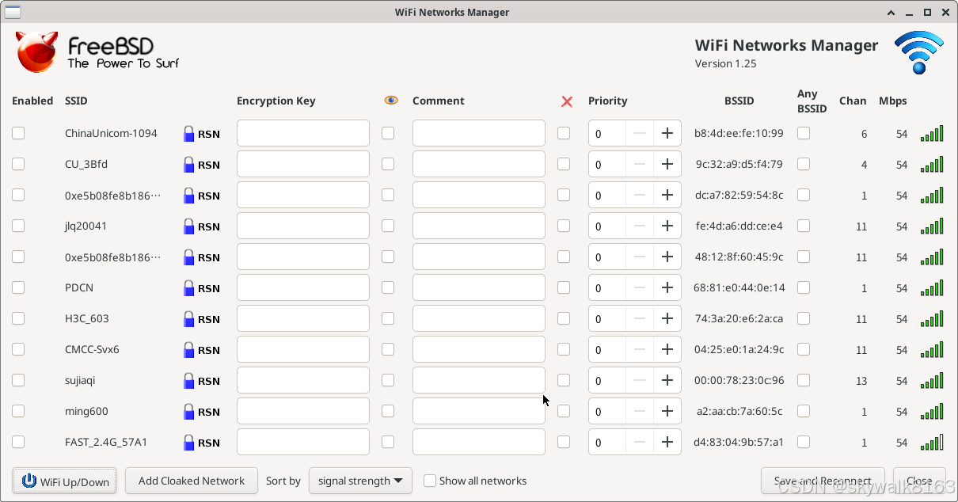Screen dimensions: 958x502
Task: Open the signal strength sort dropdown
Action: click(360, 481)
